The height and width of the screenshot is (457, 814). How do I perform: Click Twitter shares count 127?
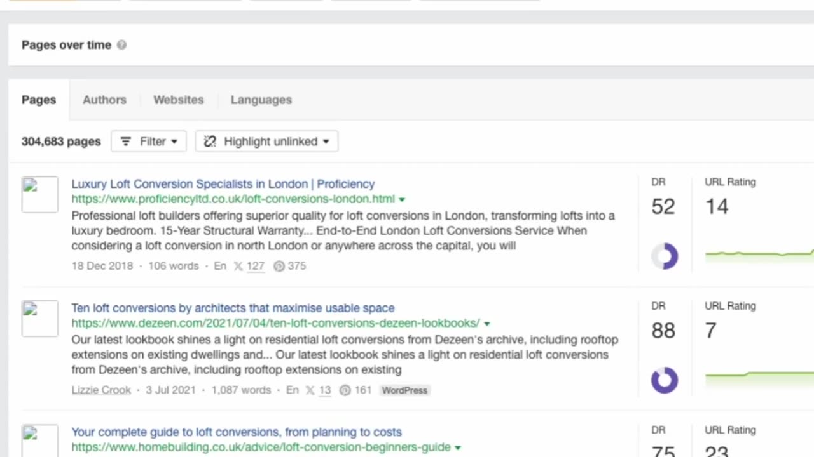(x=255, y=266)
